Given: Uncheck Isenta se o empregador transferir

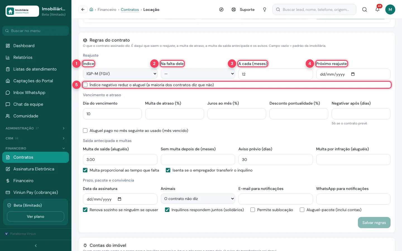Looking at the screenshot, I should coord(168,170).
